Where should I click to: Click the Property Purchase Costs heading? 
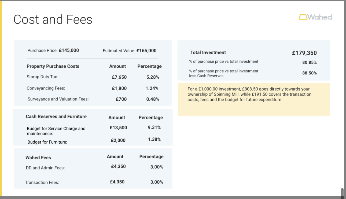53,66
